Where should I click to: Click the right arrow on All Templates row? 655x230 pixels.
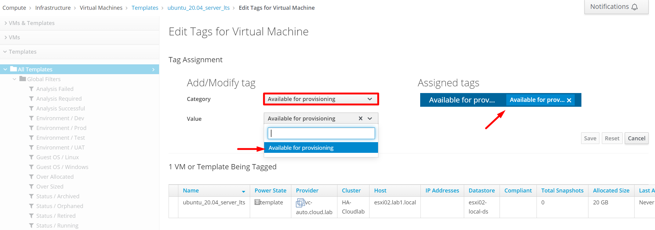pyautogui.click(x=153, y=70)
